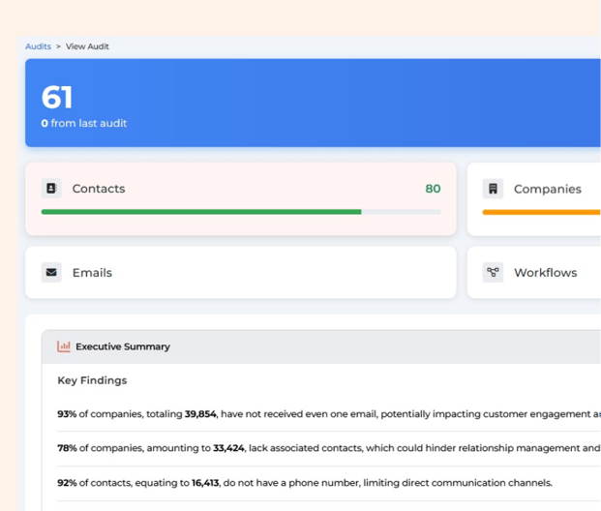Click the Executive Summary chart icon
Screen dimensions: 601x511
pos(64,346)
